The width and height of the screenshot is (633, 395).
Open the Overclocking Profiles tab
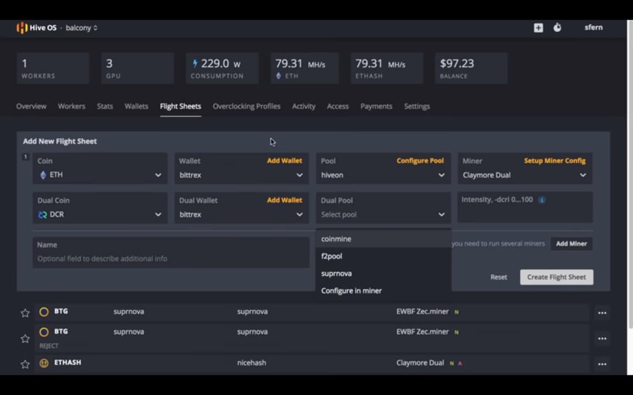click(x=246, y=106)
